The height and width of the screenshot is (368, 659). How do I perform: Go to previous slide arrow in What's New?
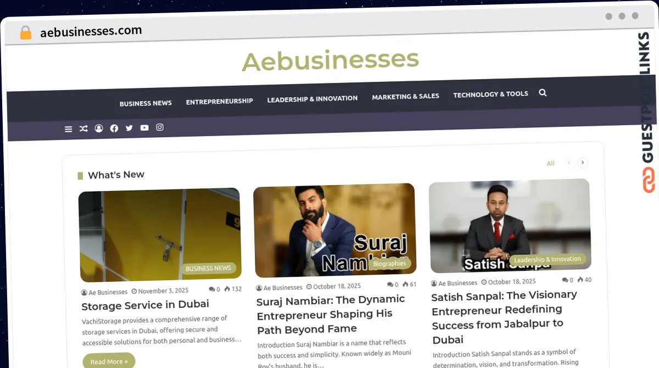coord(569,163)
